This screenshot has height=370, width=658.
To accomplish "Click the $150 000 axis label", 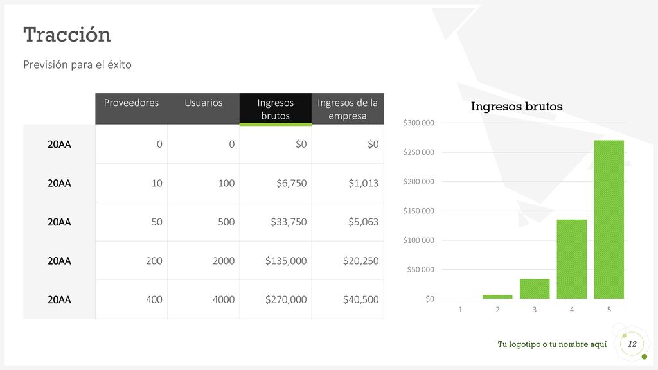I will coord(418,211).
